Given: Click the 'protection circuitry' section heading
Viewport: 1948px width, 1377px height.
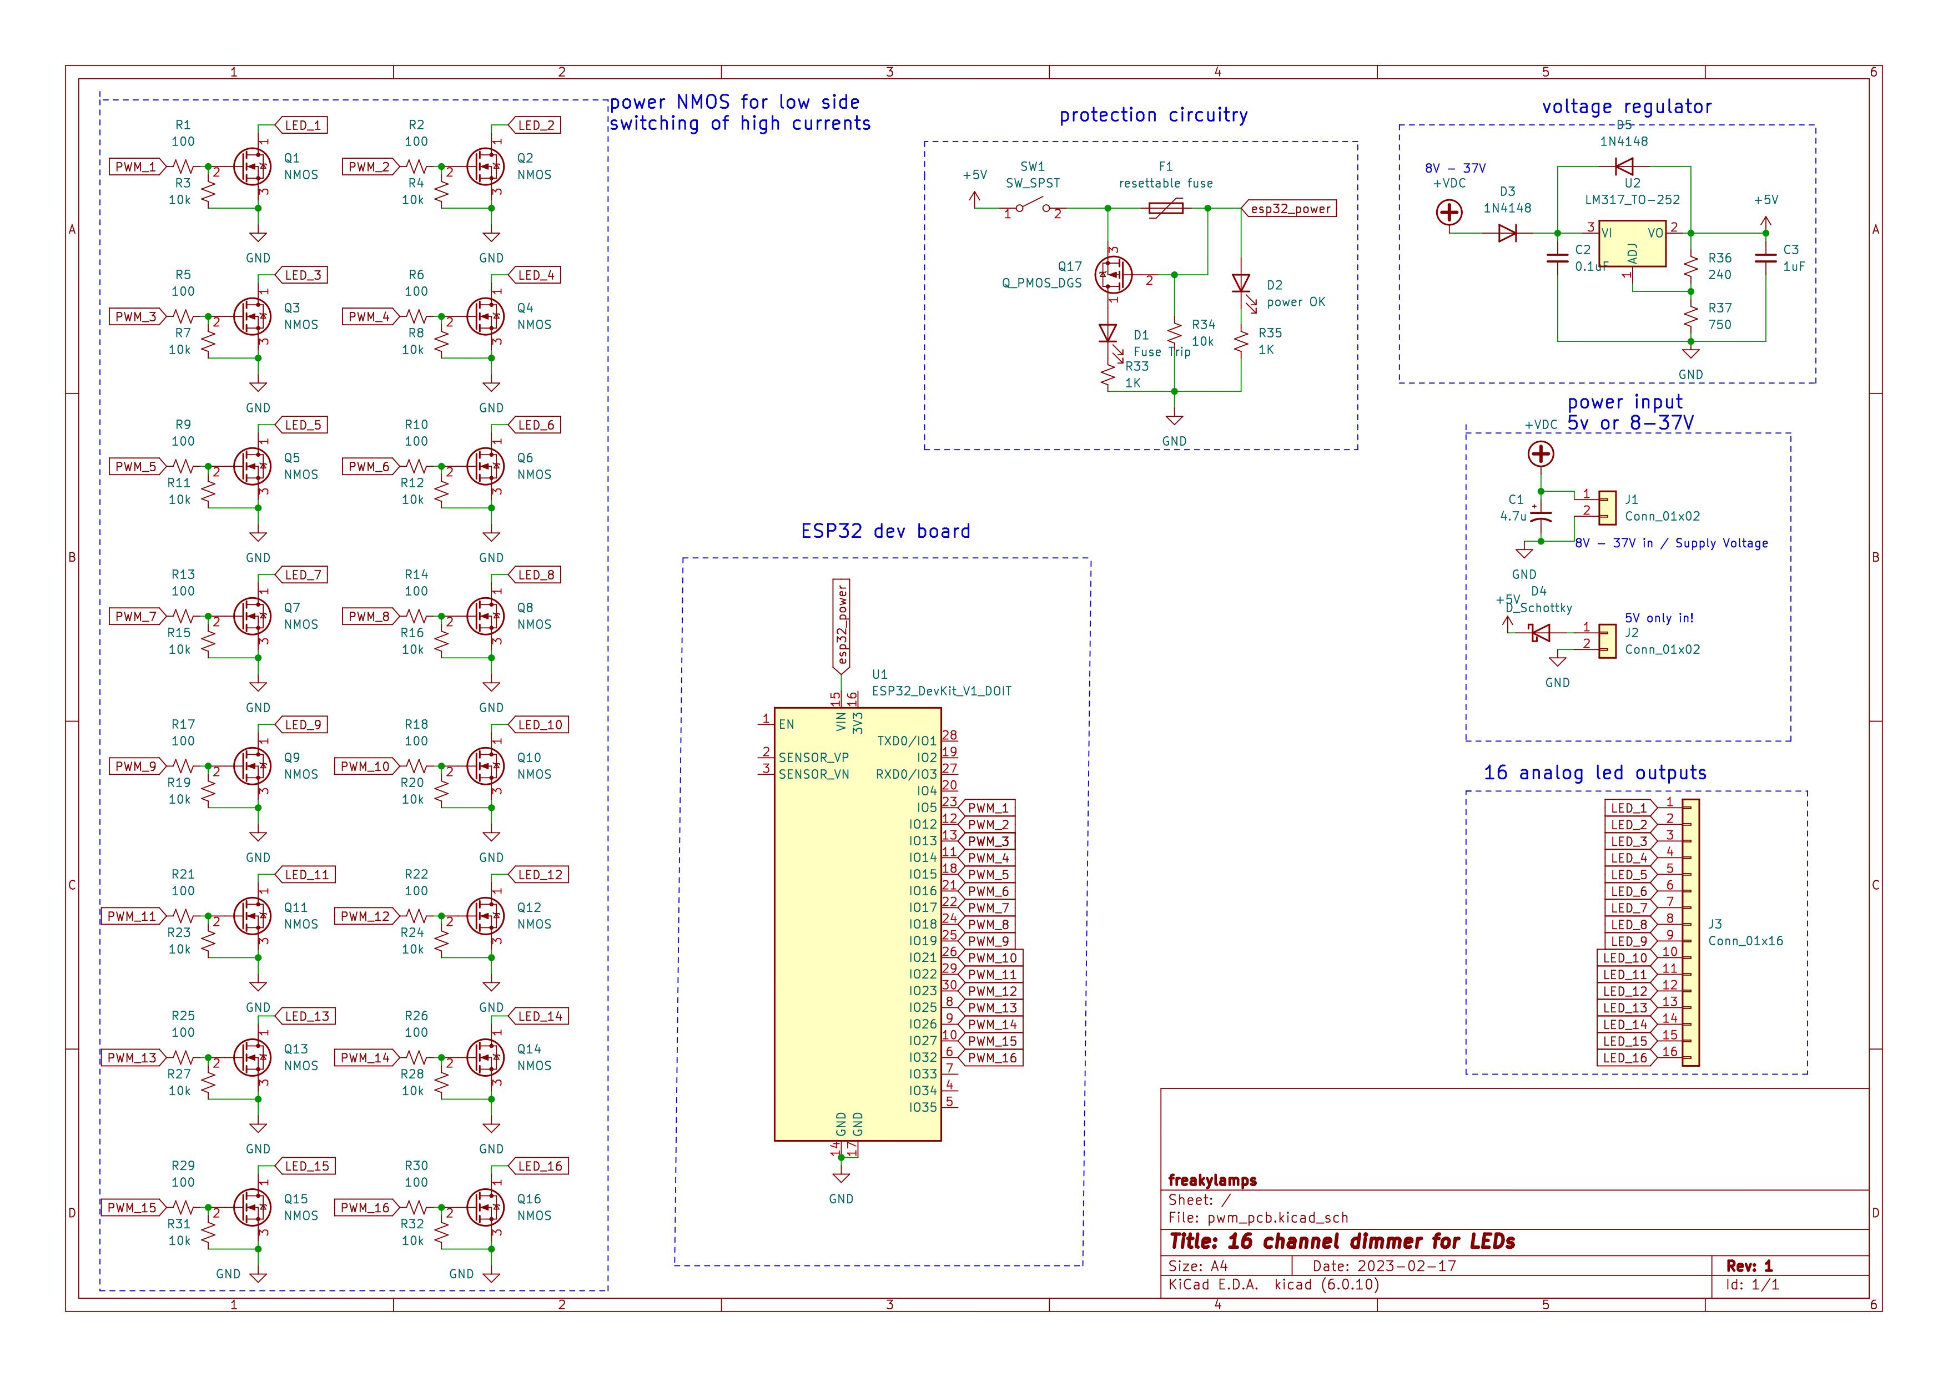Looking at the screenshot, I should tap(1153, 115).
